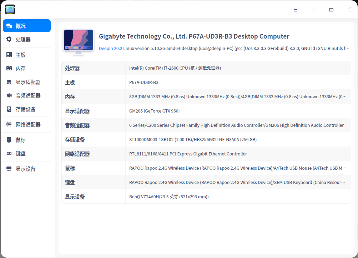The height and width of the screenshot is (258, 358).
Task: Click the 显示设备 monitor icon in sidebar
Action: point(9,169)
